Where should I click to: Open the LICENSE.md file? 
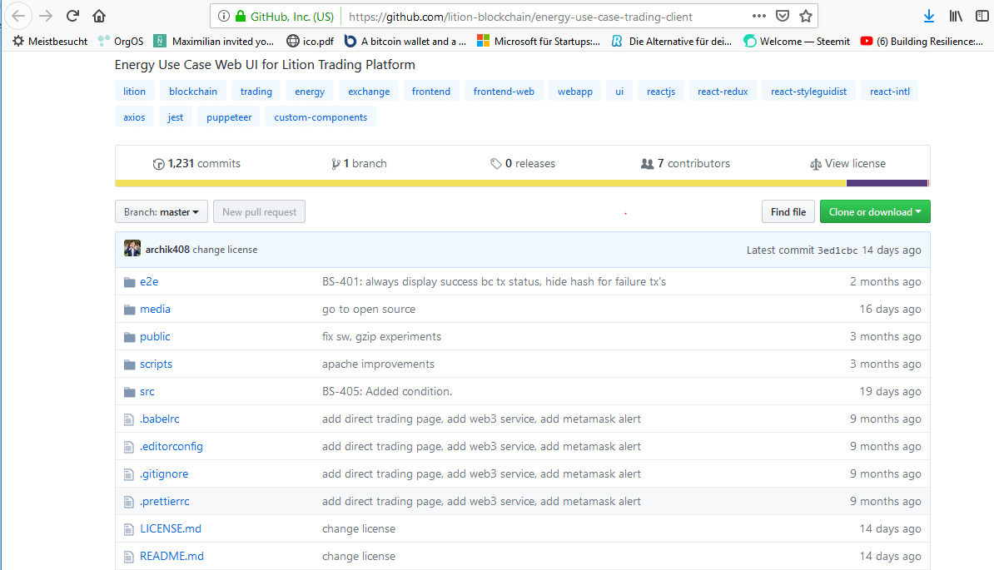click(171, 529)
